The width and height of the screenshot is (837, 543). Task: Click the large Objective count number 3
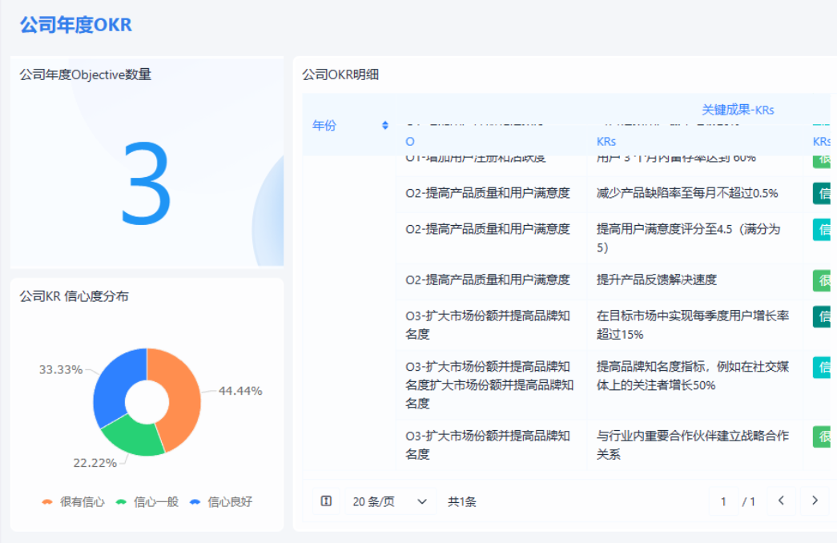146,183
